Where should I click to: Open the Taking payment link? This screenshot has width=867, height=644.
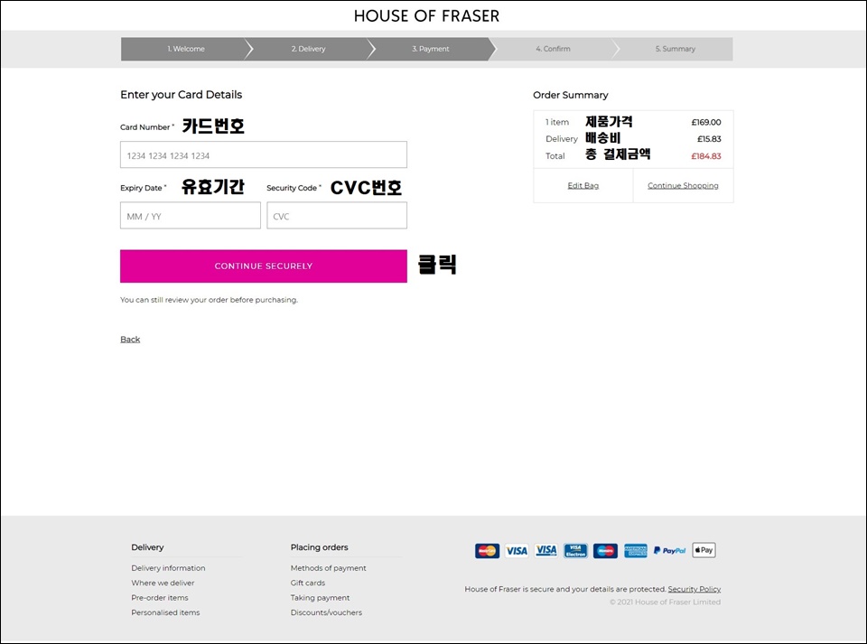point(320,598)
